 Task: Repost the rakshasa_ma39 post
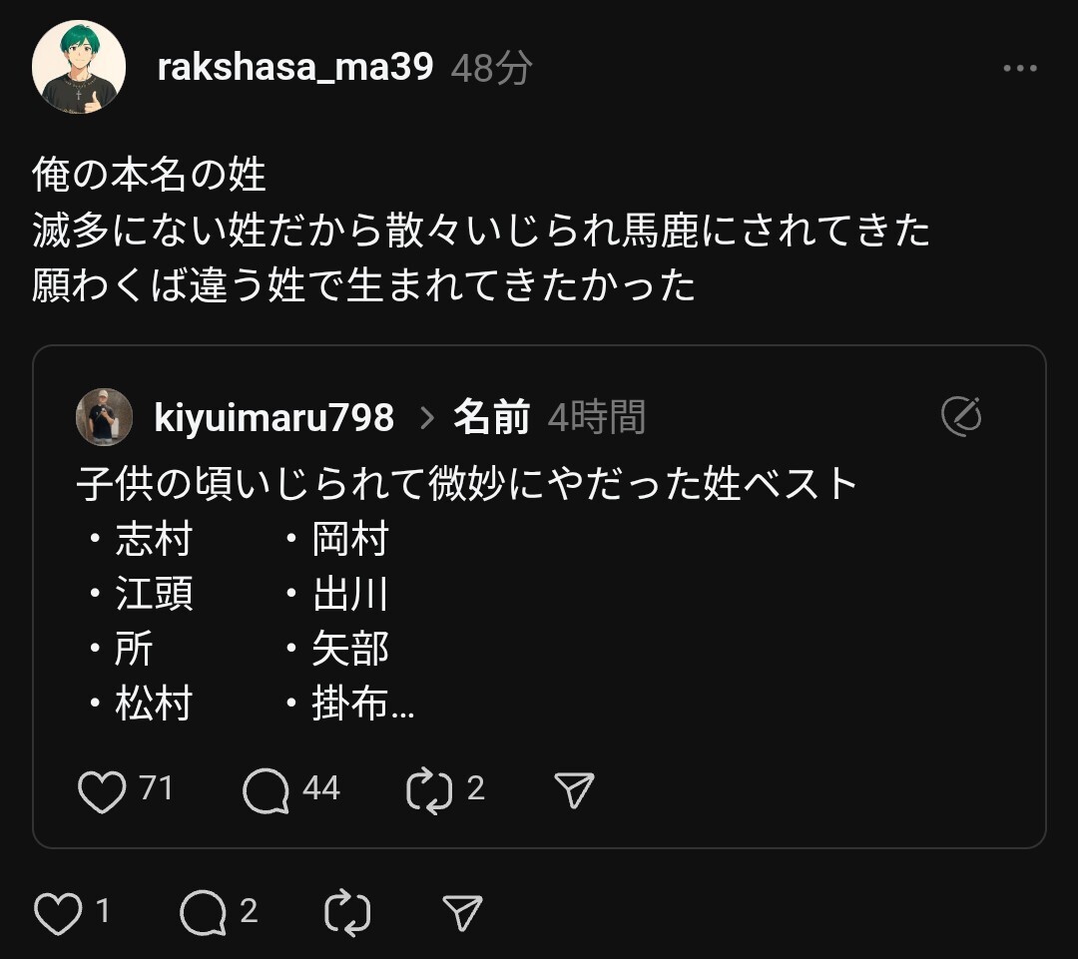click(347, 912)
